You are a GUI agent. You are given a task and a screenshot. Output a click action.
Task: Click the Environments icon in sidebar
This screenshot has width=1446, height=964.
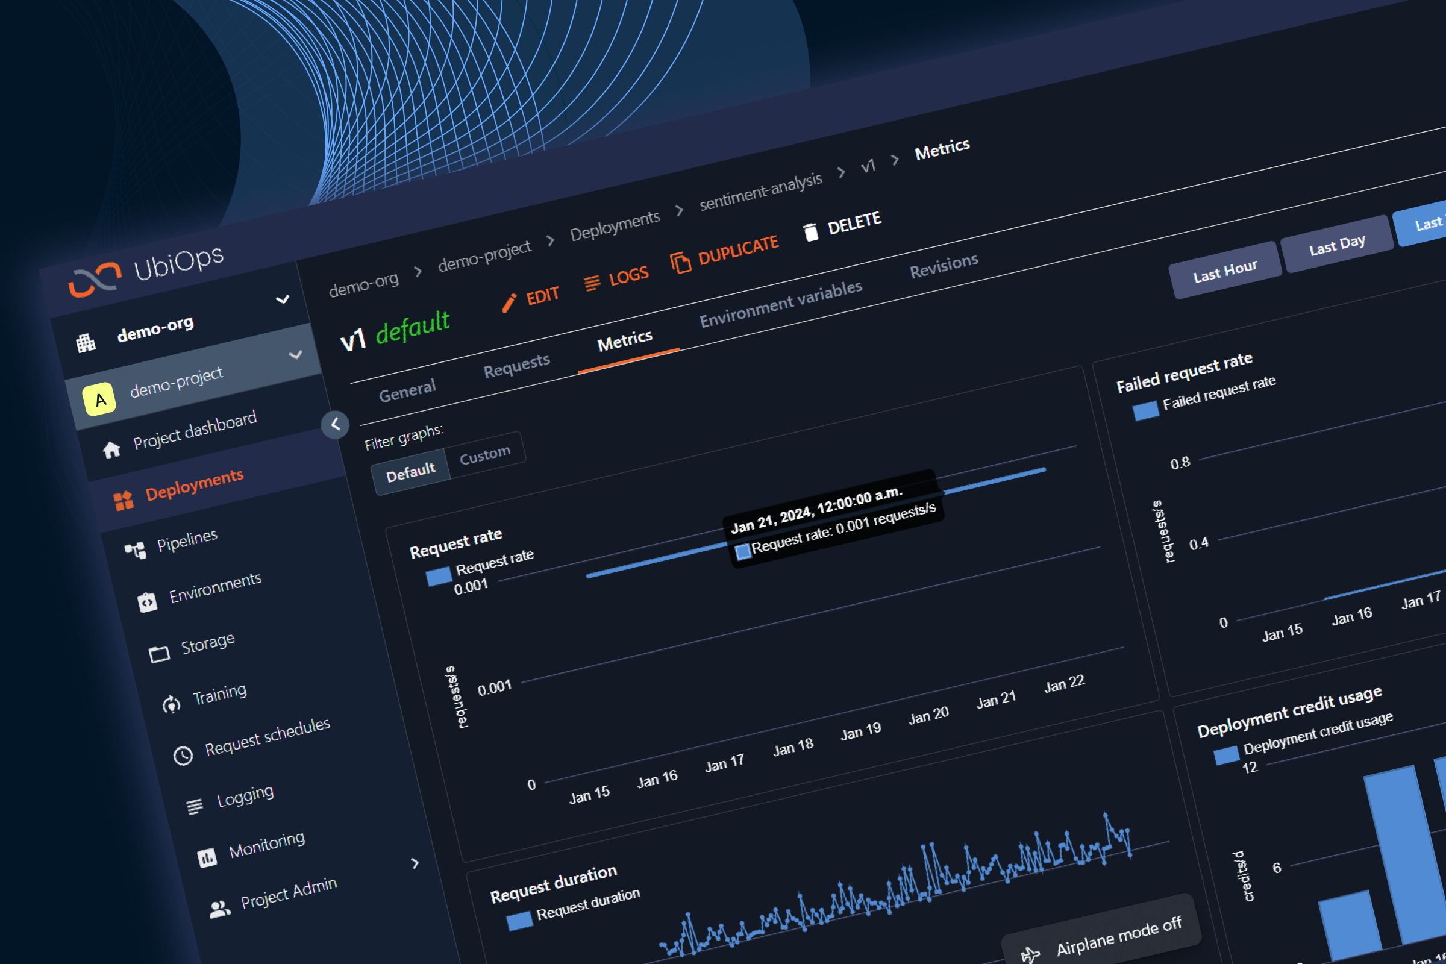(147, 602)
